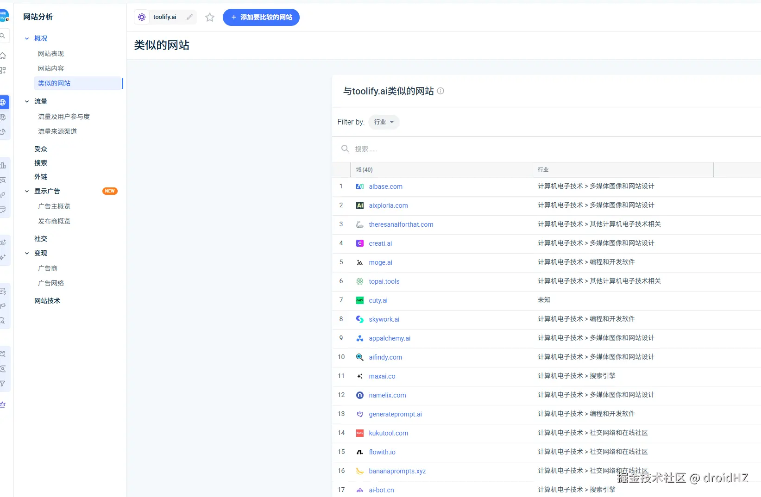Go to 流量来源渠道
The image size is (761, 497).
pyautogui.click(x=57, y=131)
